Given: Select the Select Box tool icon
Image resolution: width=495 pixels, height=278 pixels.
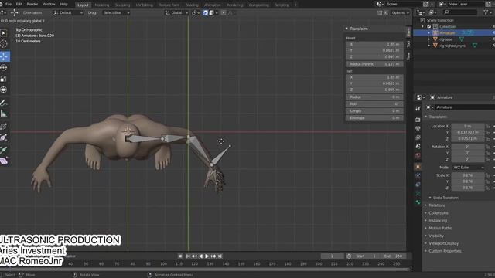Looking at the screenshot, I should 4,33.
